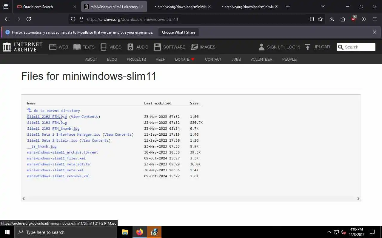
Task: Switch to Oracle.com Search tab
Action: coord(46,7)
